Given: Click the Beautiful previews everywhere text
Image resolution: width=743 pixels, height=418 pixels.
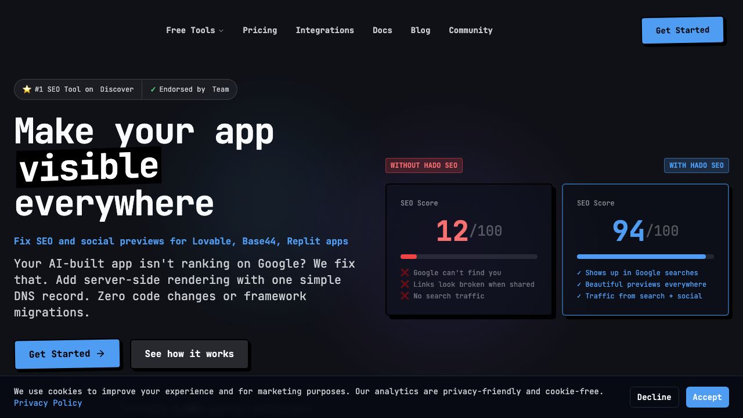Looking at the screenshot, I should click(645, 284).
